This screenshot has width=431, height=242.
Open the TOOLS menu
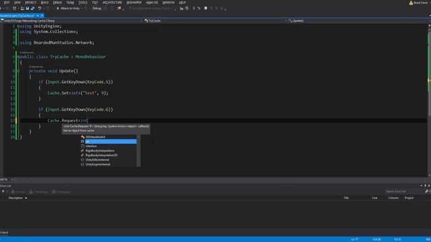(82, 3)
